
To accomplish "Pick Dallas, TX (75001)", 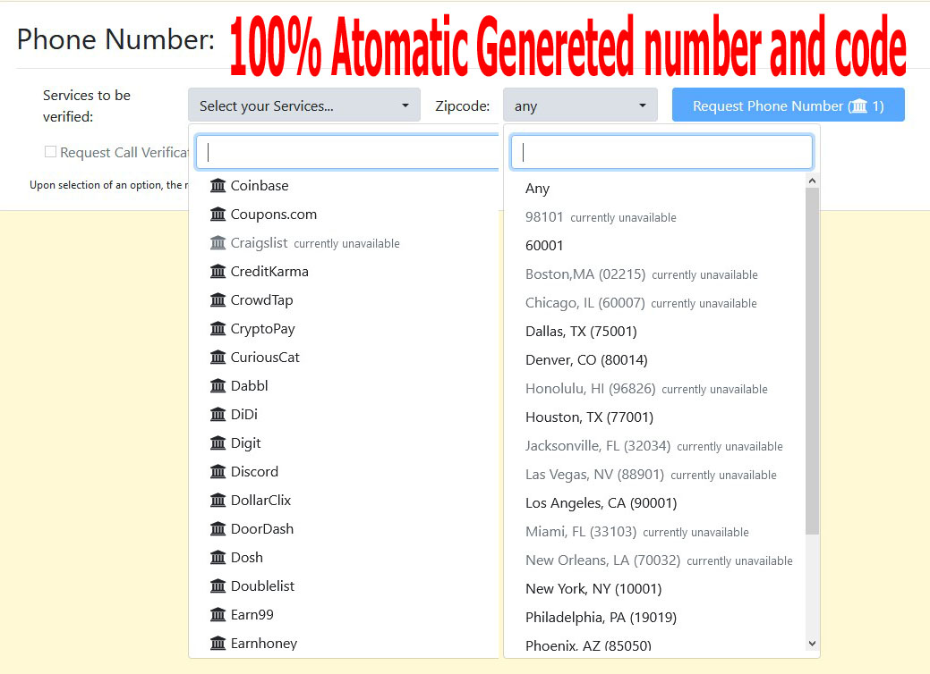I will click(581, 331).
